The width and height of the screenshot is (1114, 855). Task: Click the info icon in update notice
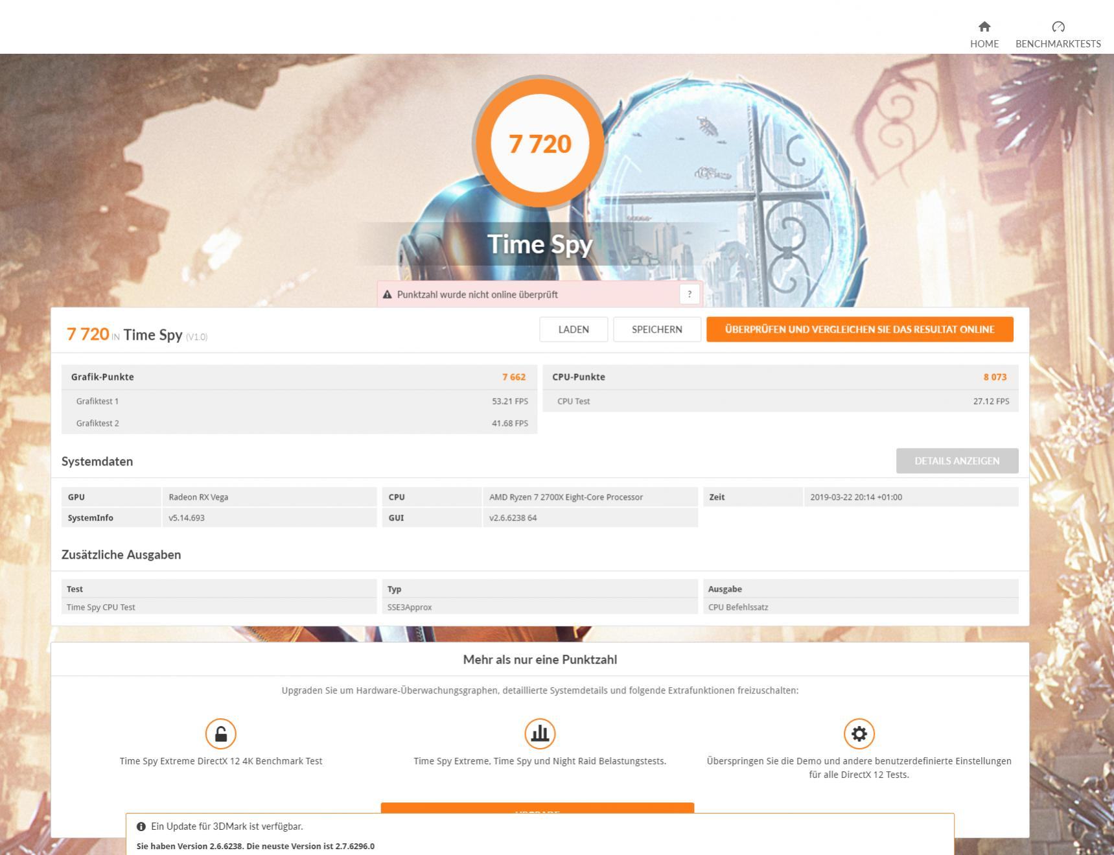pos(141,826)
